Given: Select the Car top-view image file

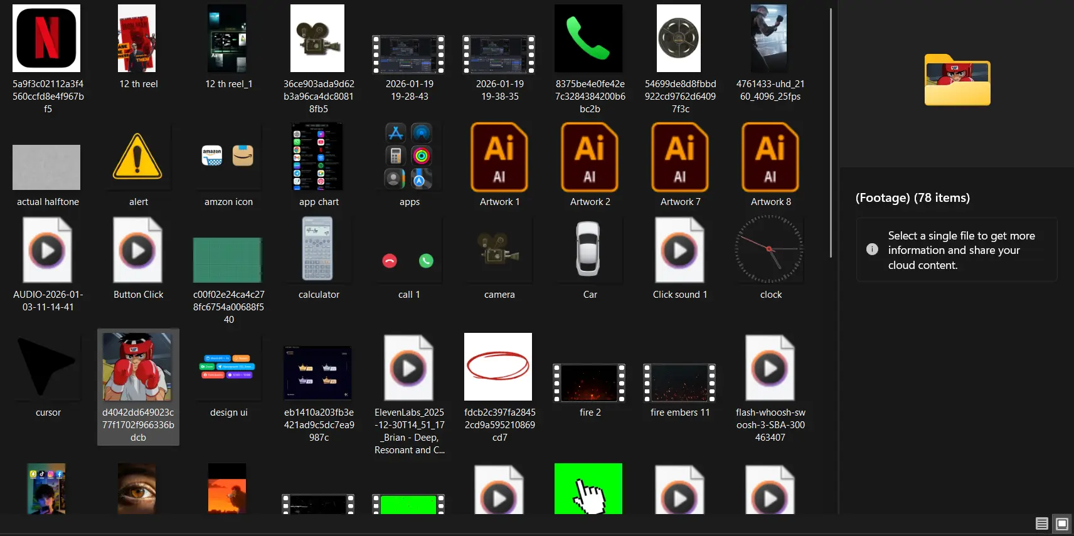Looking at the screenshot, I should 589,250.
